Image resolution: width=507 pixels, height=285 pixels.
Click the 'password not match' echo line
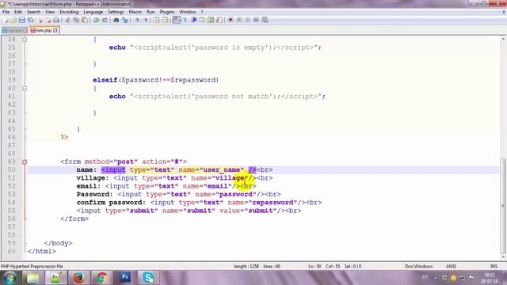coord(217,97)
